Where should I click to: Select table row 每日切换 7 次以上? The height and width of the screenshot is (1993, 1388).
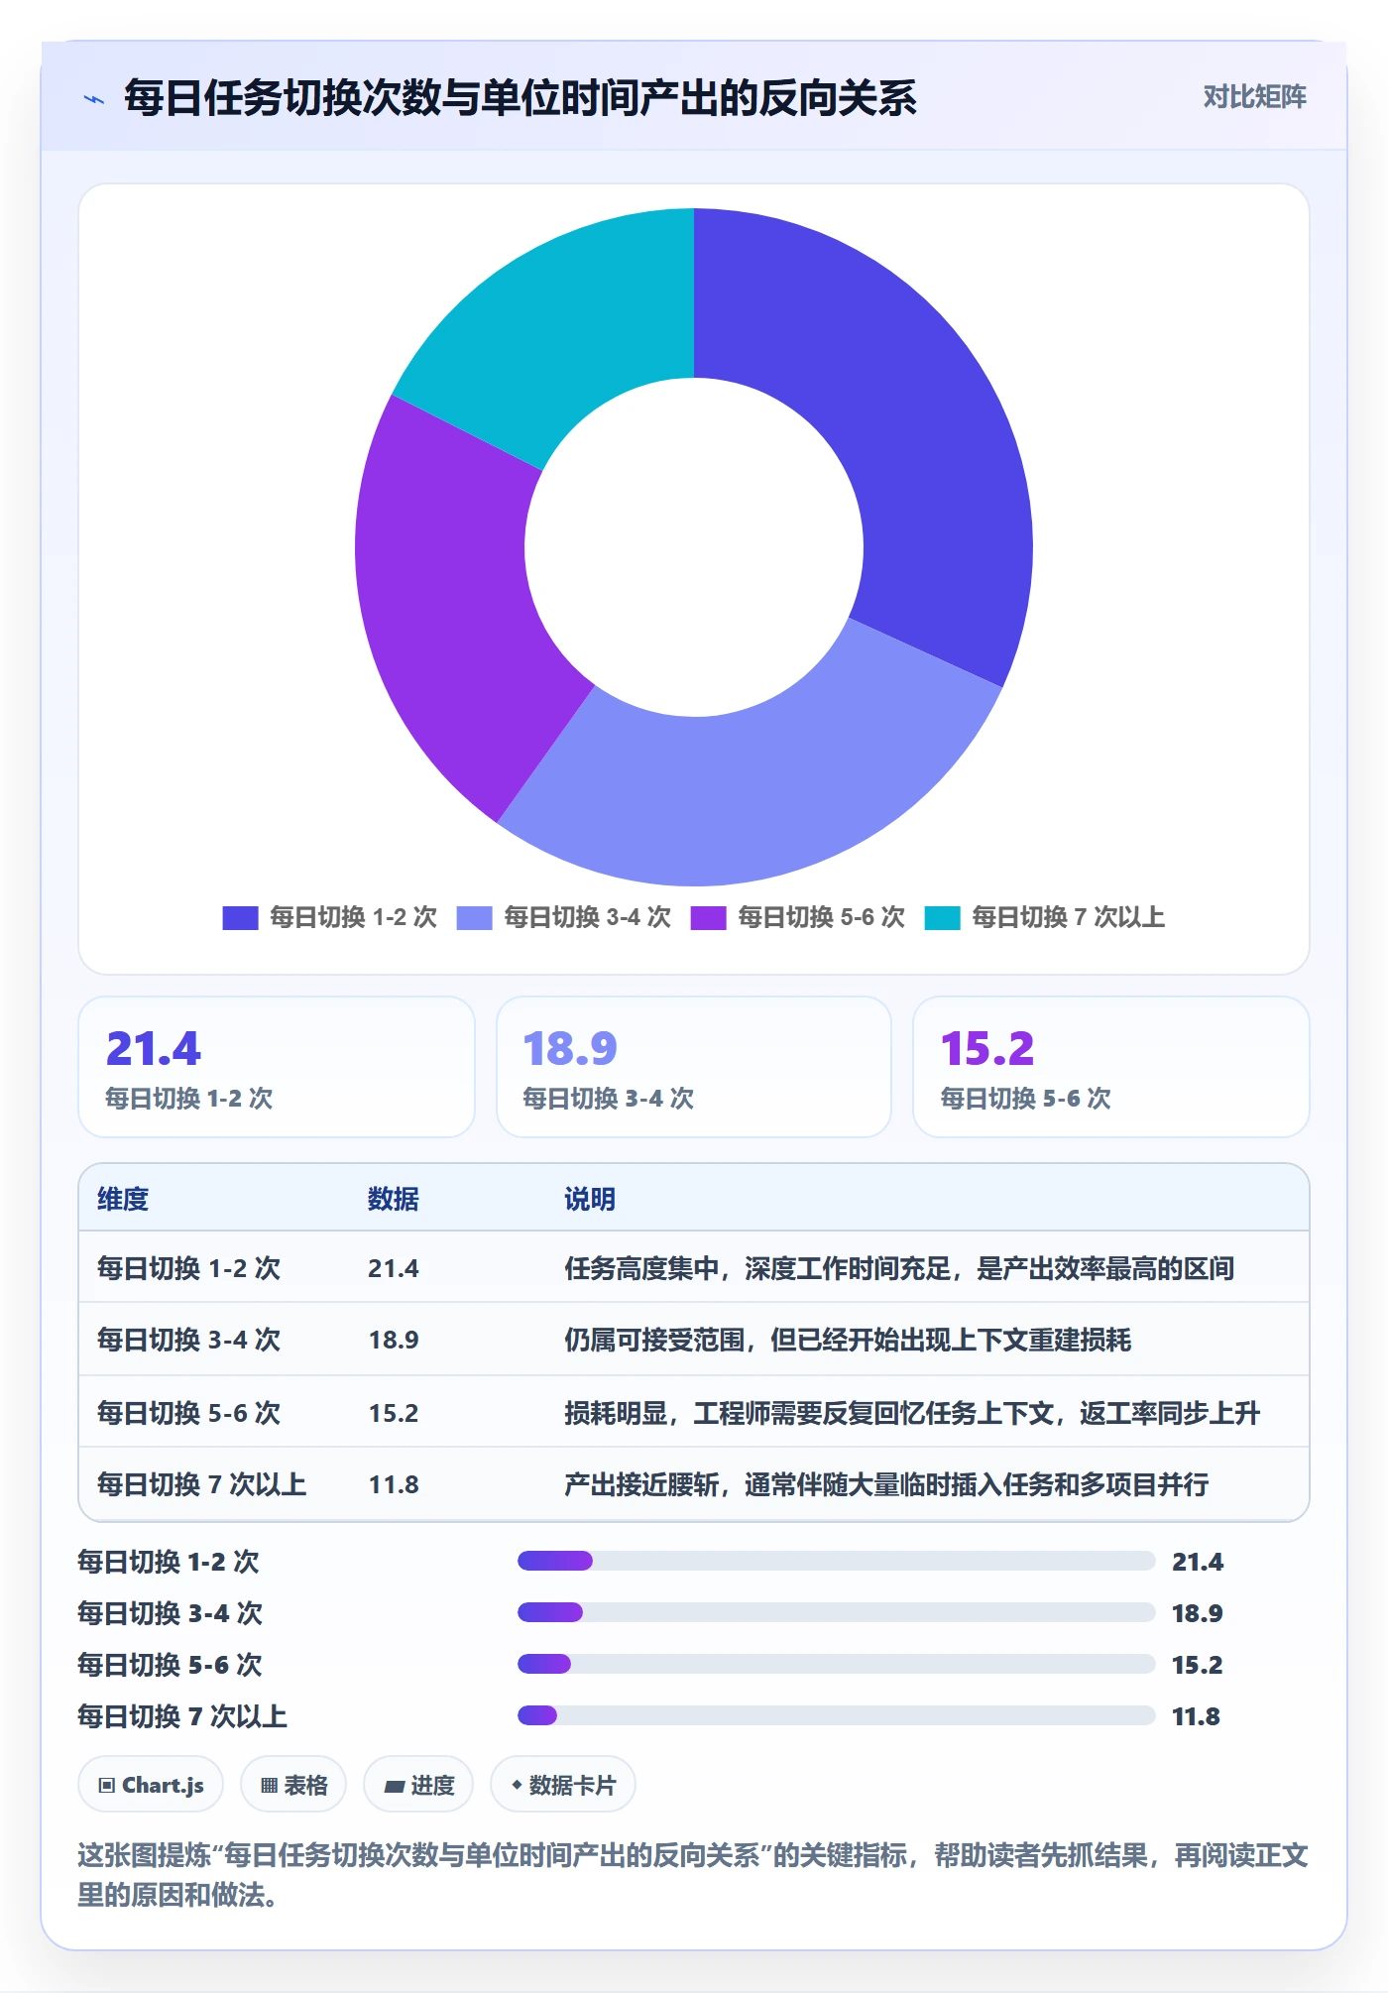(x=694, y=1483)
